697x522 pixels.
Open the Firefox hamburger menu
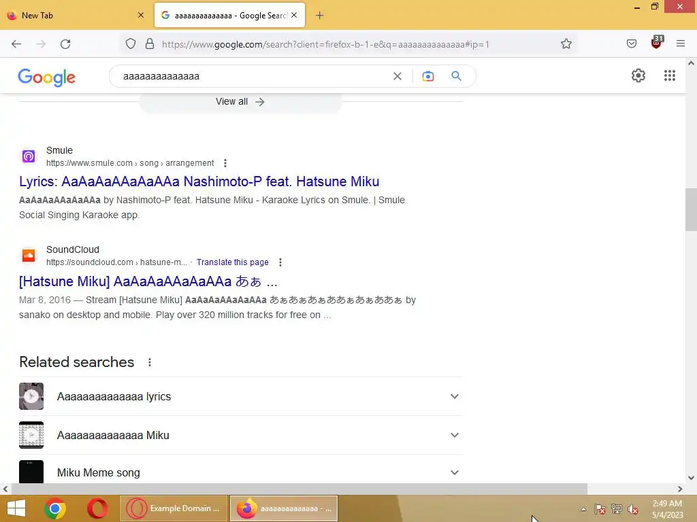point(681,43)
